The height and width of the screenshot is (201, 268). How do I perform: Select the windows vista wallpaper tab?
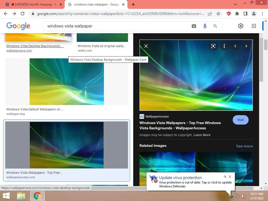[96, 4]
